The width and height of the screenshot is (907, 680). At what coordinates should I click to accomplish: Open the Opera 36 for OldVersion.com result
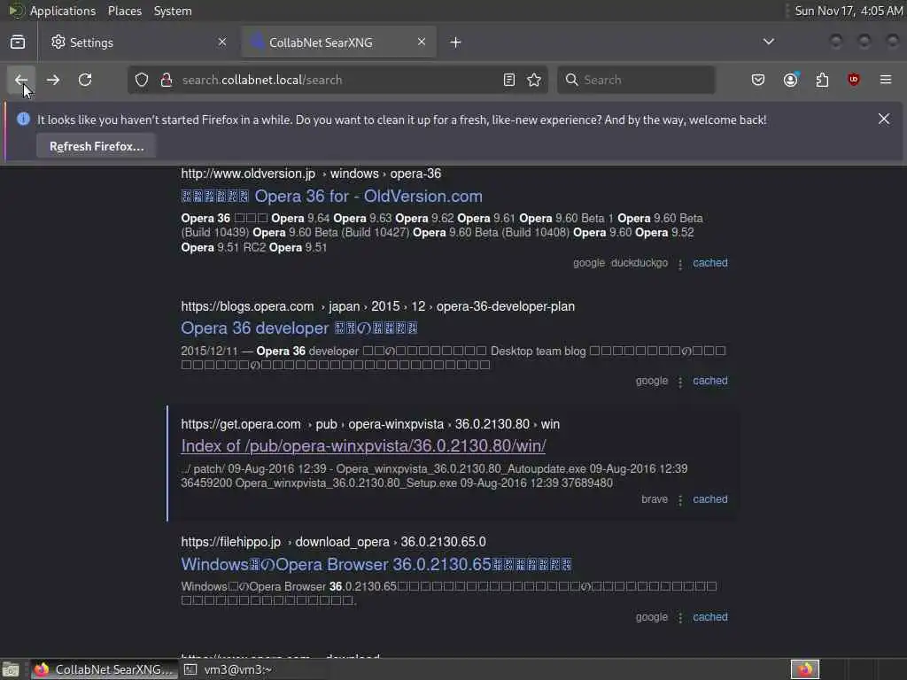[x=331, y=196]
